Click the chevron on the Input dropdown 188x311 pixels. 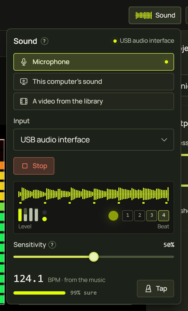[x=164, y=140]
